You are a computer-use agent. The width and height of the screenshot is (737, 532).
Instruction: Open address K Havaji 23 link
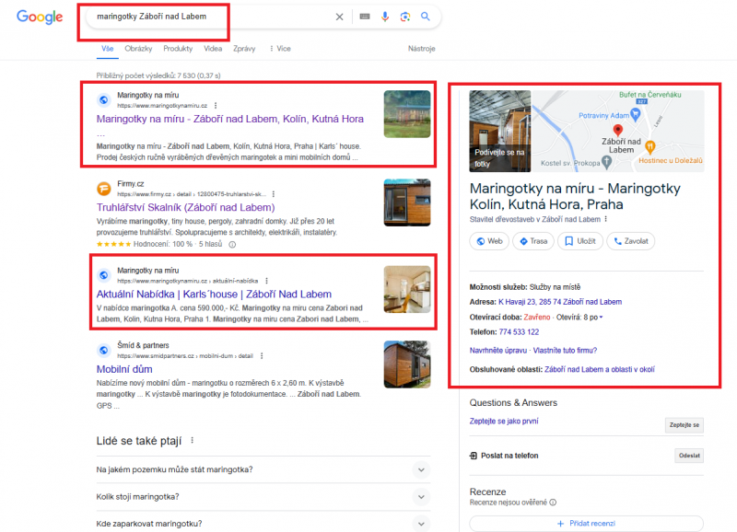[560, 302]
